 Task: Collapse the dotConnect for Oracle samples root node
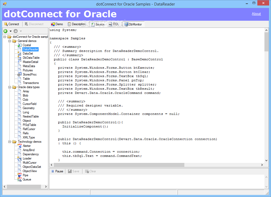tap(5, 37)
